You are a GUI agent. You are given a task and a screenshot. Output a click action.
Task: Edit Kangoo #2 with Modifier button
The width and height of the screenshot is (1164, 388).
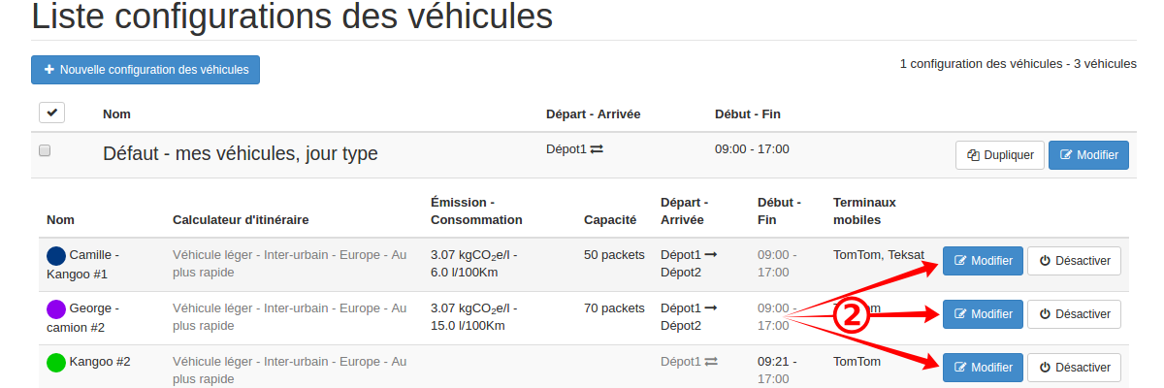[983, 368]
